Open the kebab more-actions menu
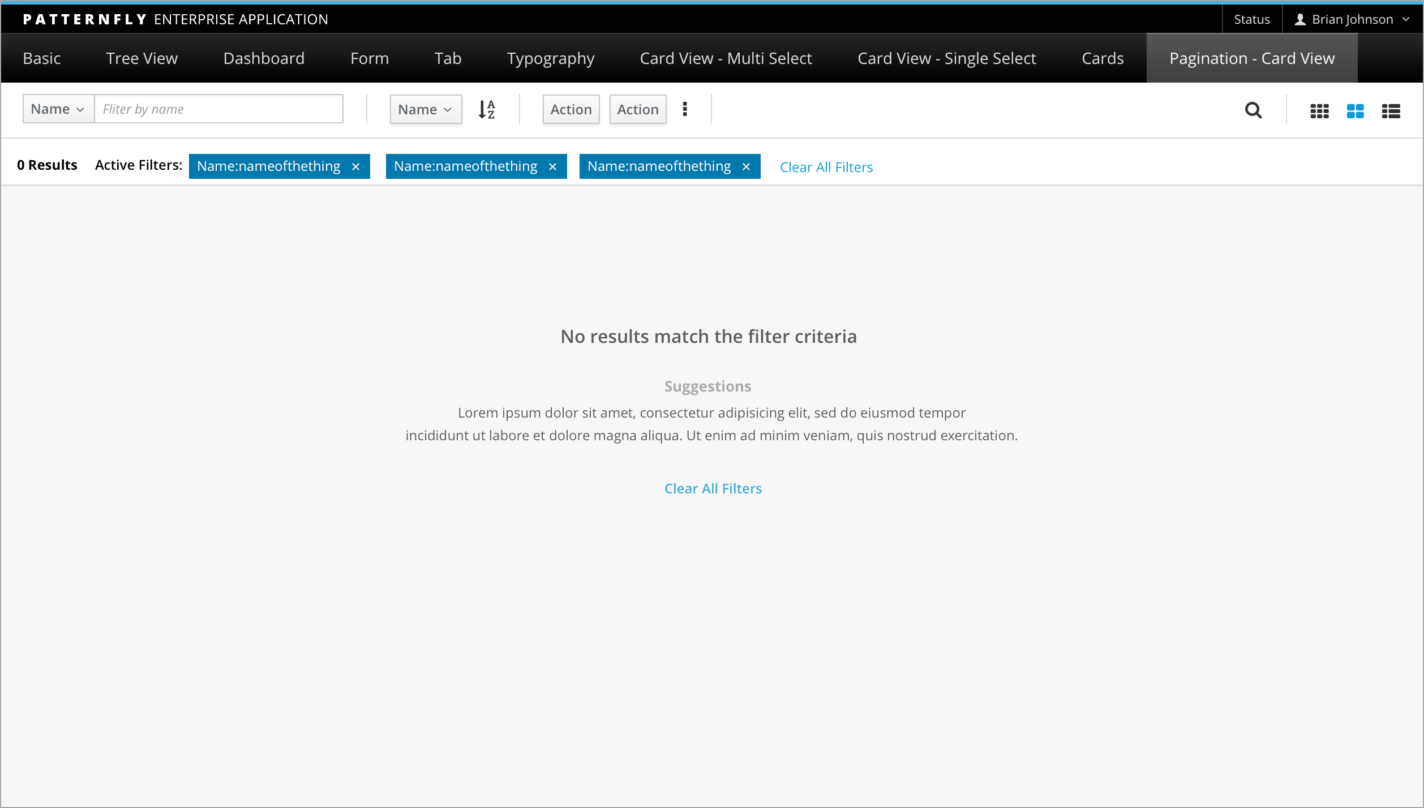This screenshot has width=1424, height=808. pyautogui.click(x=685, y=109)
